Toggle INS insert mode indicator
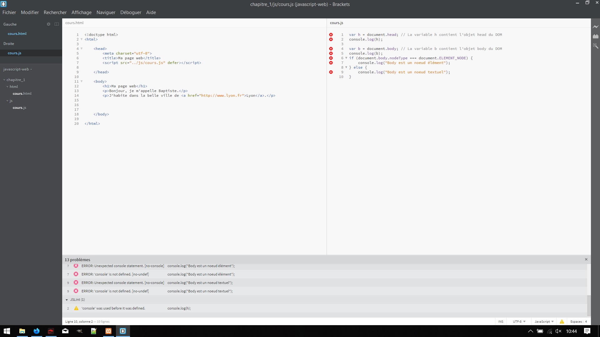The image size is (600, 337). click(x=501, y=321)
